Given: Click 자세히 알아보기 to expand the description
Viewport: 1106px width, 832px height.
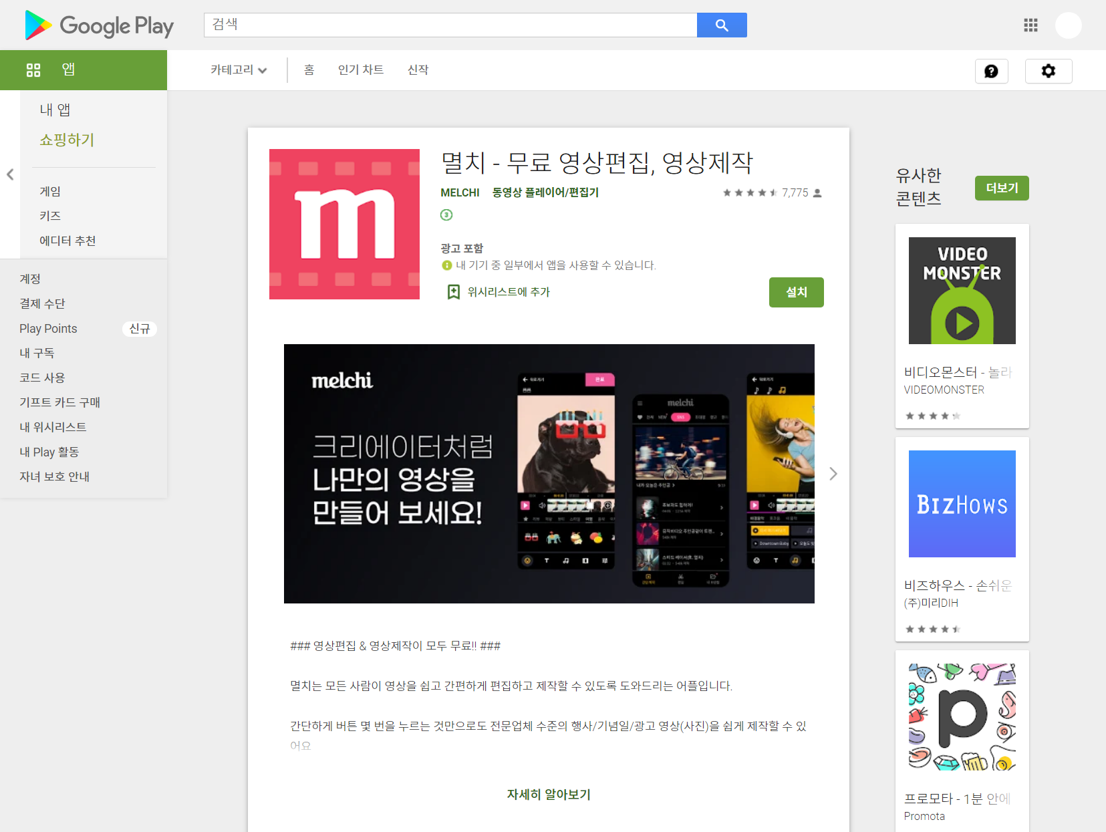Looking at the screenshot, I should pos(549,795).
